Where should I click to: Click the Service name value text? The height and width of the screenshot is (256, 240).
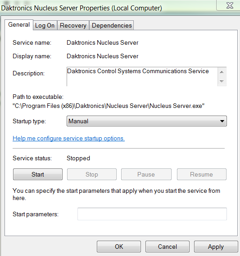click(x=102, y=42)
